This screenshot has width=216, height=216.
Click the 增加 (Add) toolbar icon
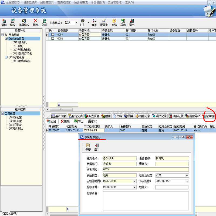pos(4,23)
